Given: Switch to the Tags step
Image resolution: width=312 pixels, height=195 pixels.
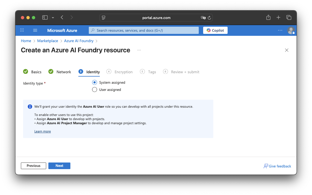Looking at the screenshot, I should point(148,72).
